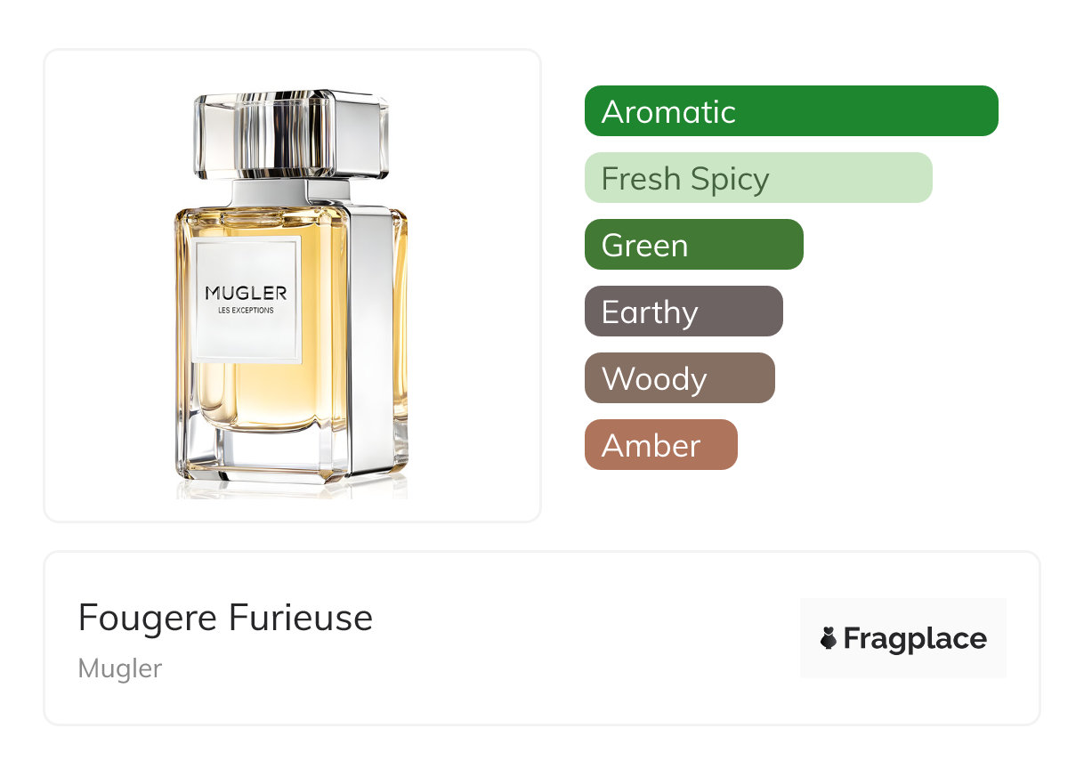Click the MUGLER wordmark on the bottle label
This screenshot has width=1084, height=769.
(246, 293)
